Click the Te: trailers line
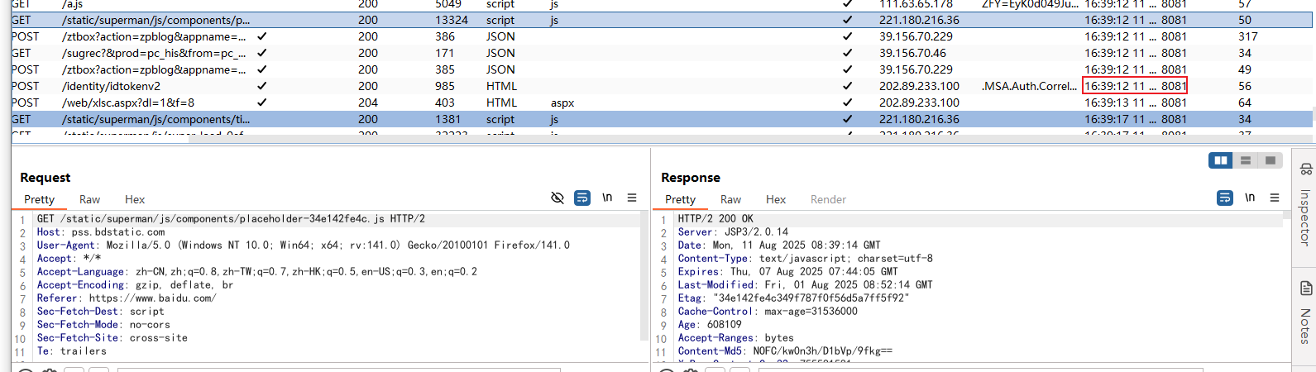This screenshot has height=372, width=1316. click(71, 351)
